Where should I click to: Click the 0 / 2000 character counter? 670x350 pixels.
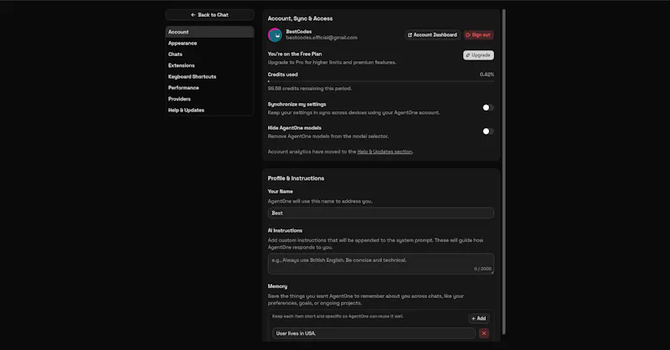click(482, 269)
